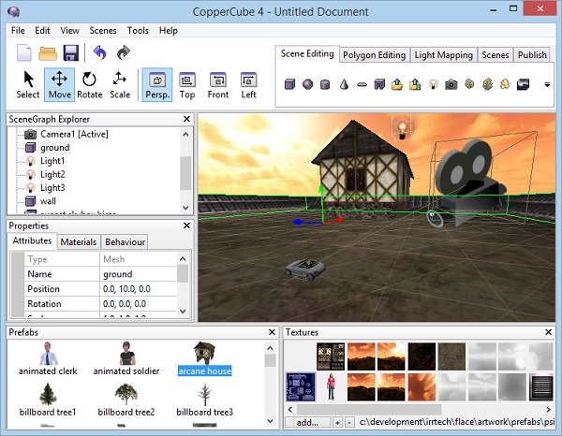
Task: Open the Tools menu
Action: (x=138, y=30)
